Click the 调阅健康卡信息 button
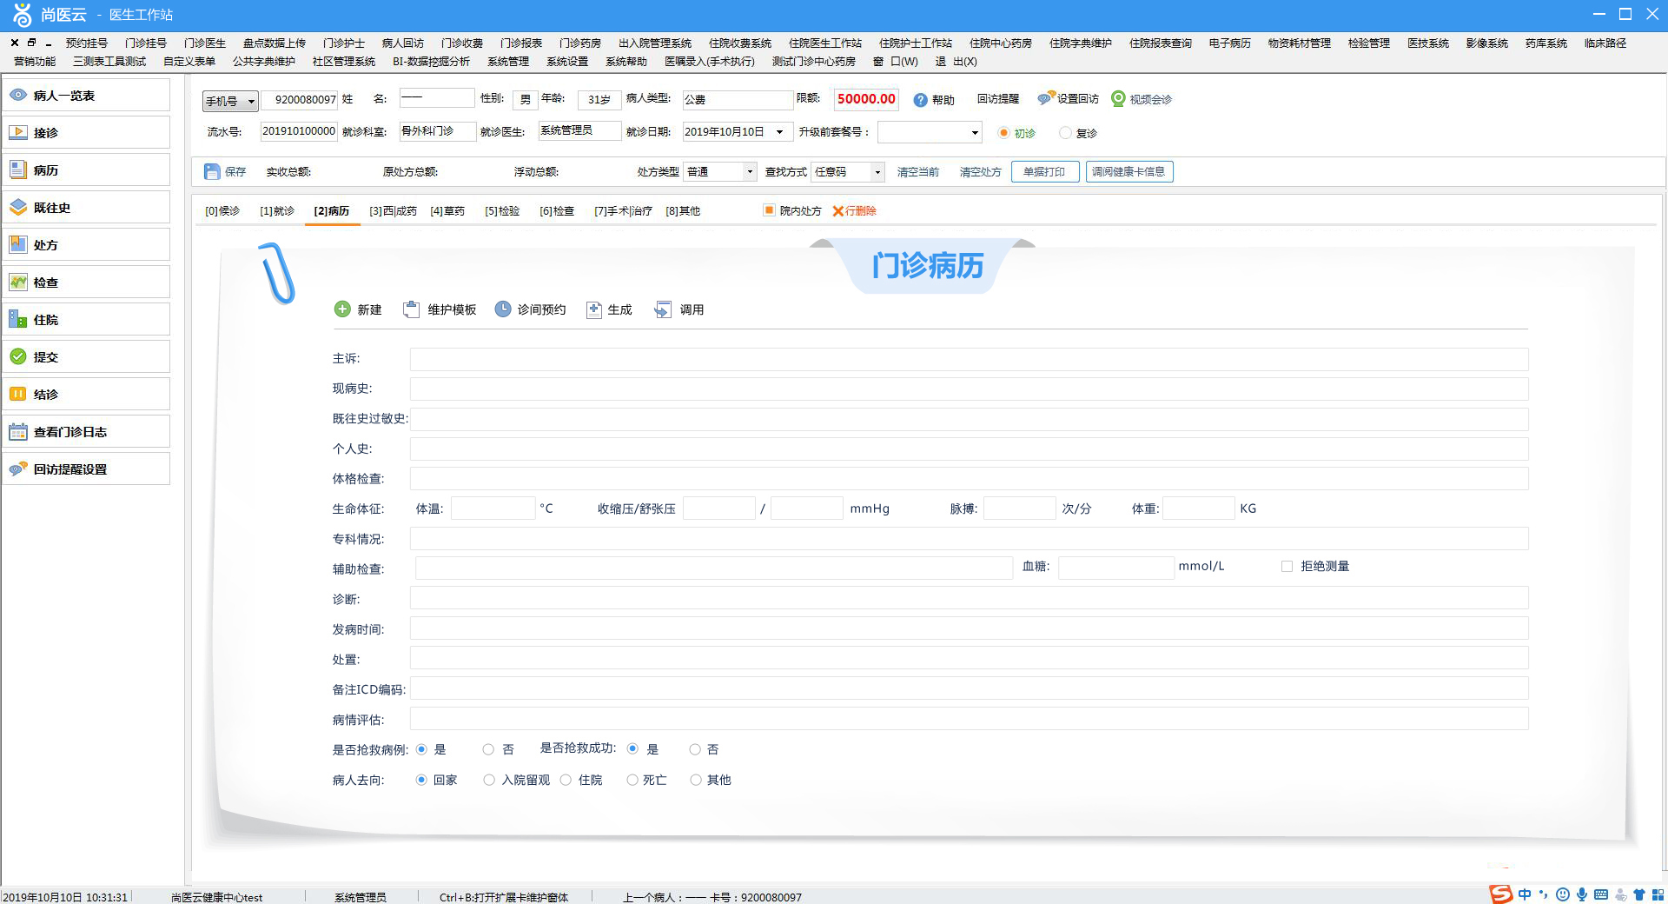This screenshot has height=904, width=1668. click(1129, 172)
